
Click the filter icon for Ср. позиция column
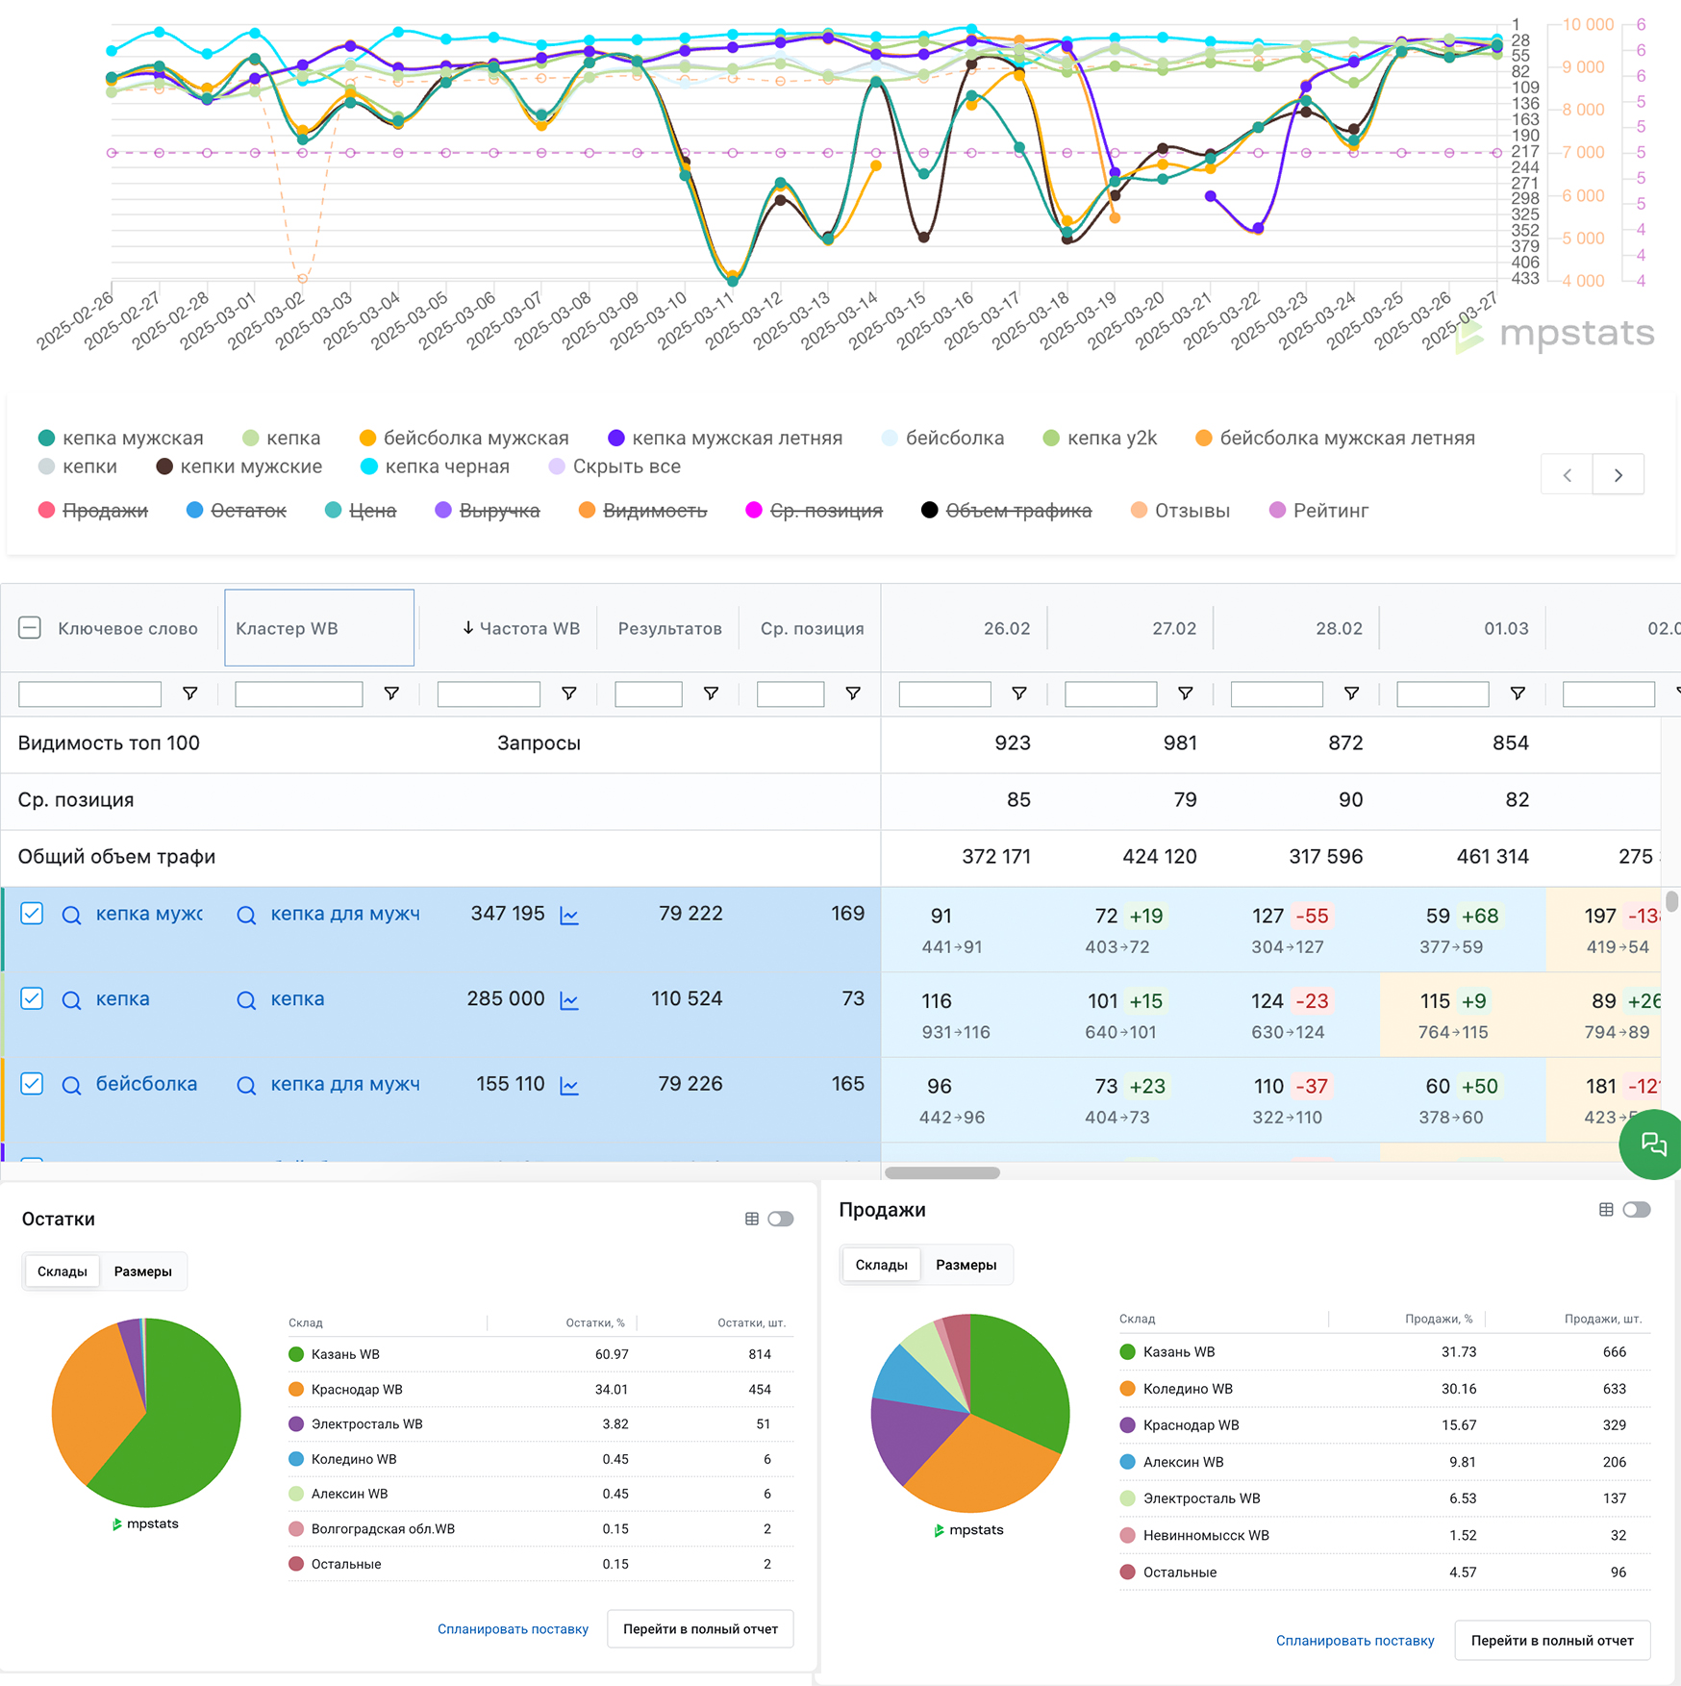click(853, 693)
